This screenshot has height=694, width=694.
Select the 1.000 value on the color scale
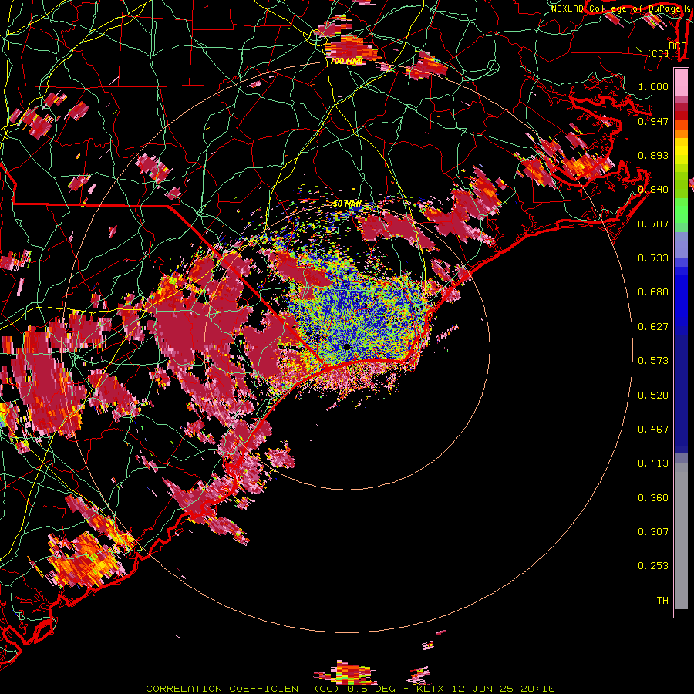653,86
